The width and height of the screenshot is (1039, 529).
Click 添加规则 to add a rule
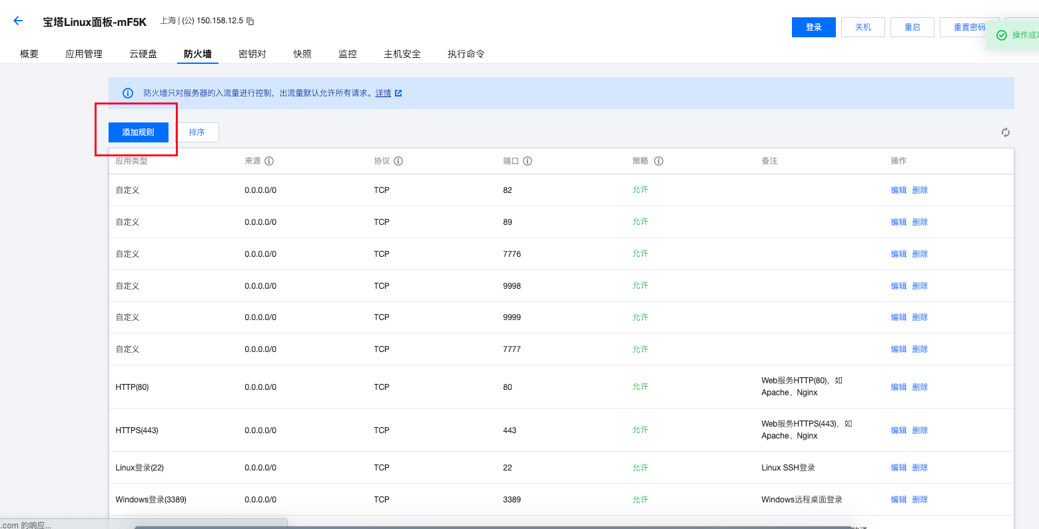pos(139,132)
